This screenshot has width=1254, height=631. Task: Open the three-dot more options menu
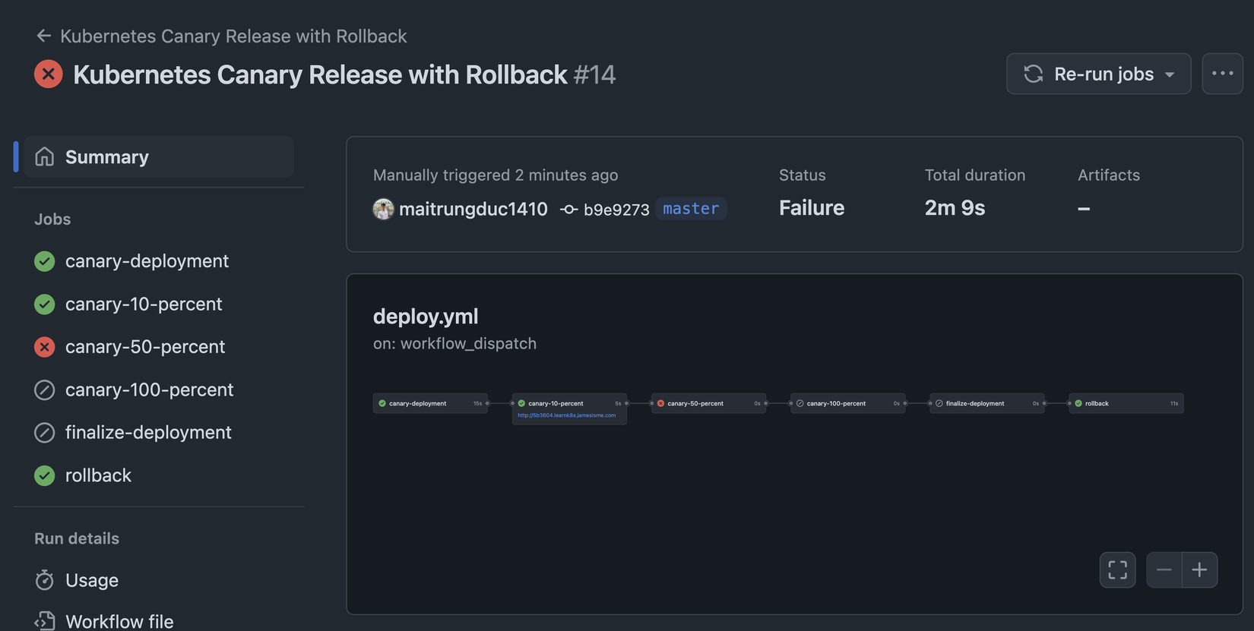1222,74
